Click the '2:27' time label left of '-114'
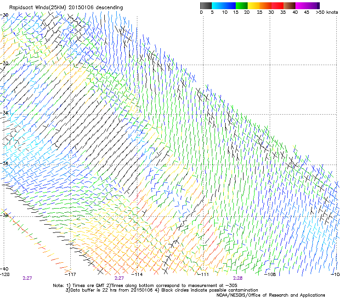The image size is (340, 298). click(x=119, y=278)
